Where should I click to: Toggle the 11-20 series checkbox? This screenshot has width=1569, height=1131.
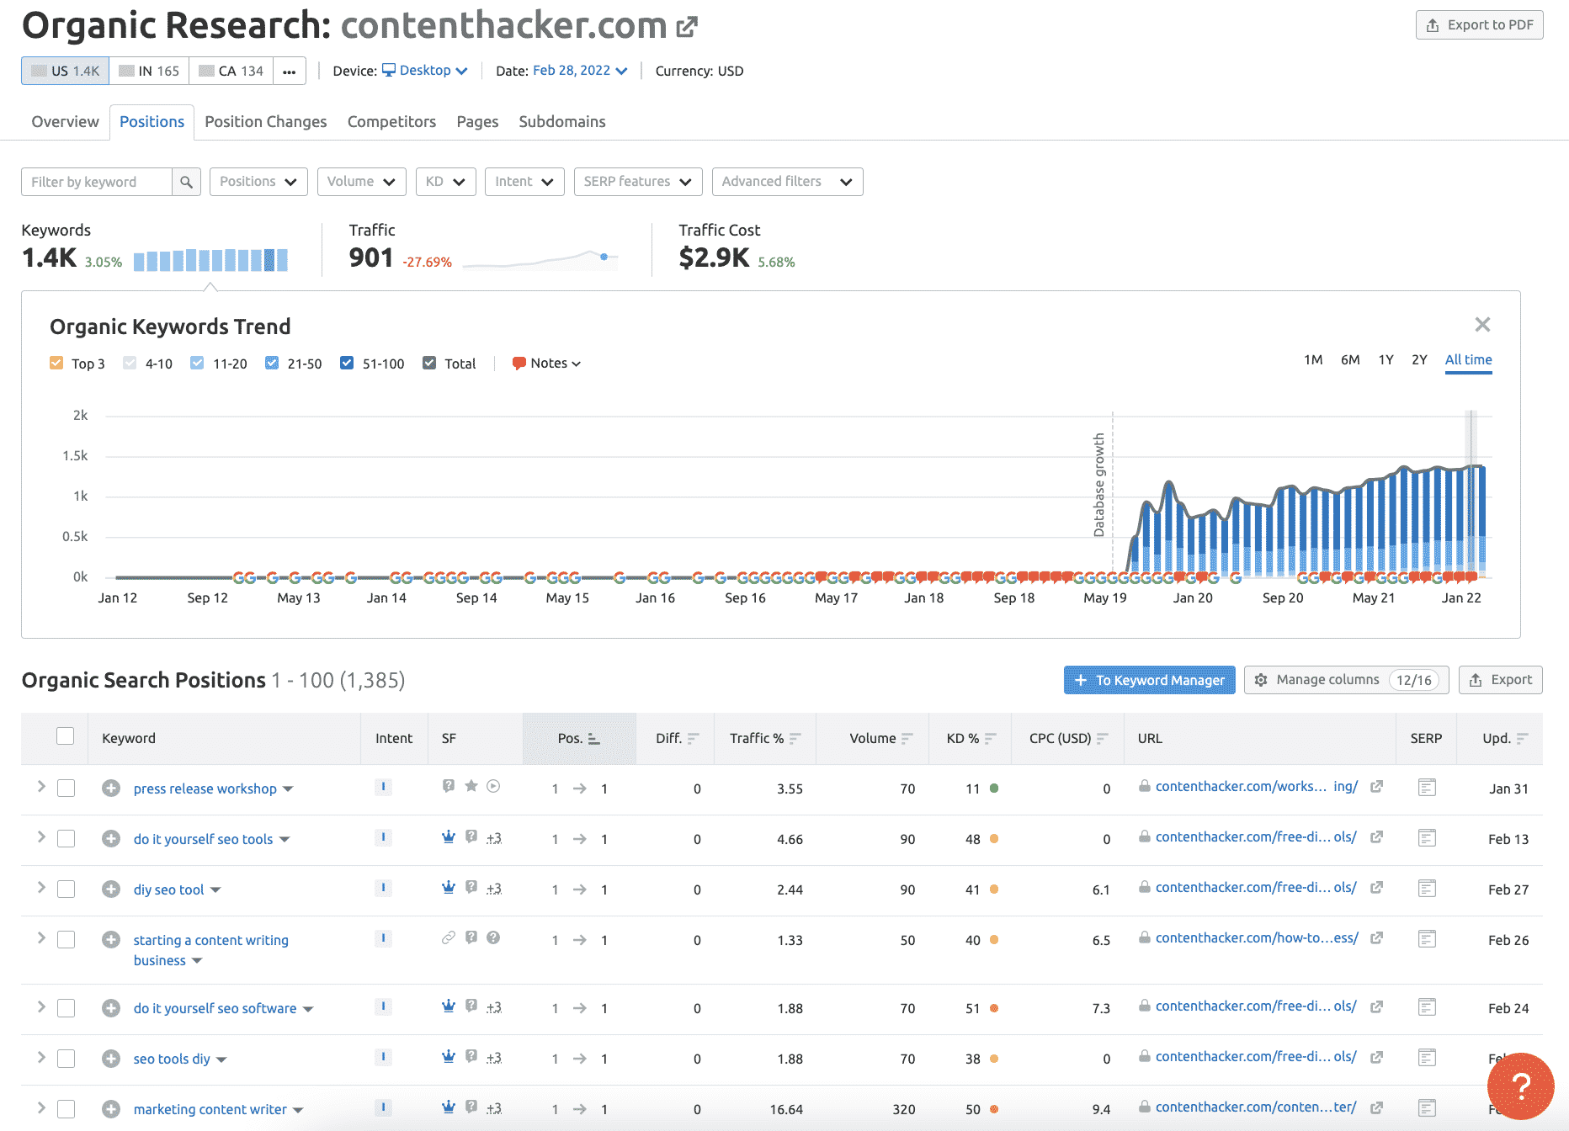(x=197, y=364)
